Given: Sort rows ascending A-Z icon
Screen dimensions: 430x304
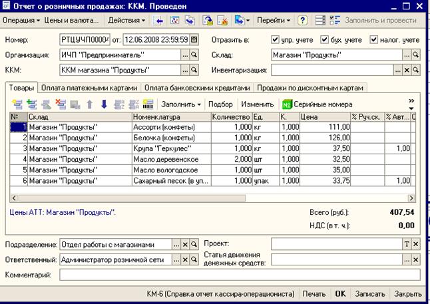Looking at the screenshot, I should point(119,104).
